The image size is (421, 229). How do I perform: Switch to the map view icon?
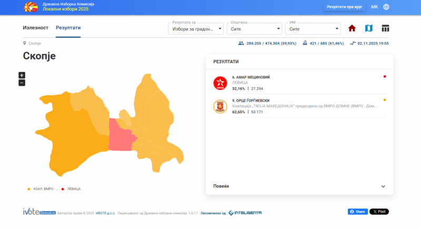click(x=369, y=28)
